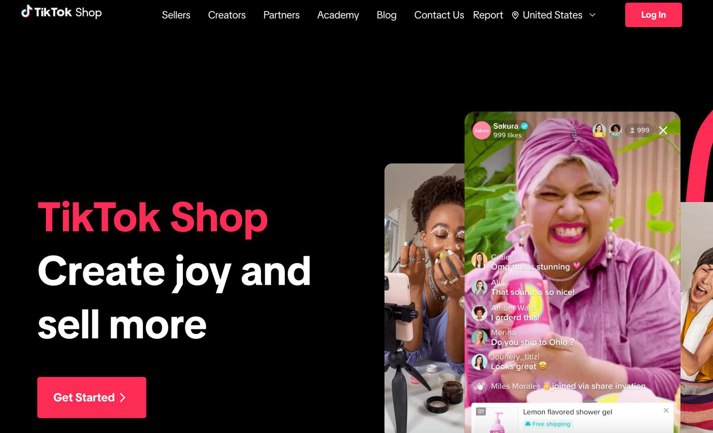Screen dimensions: 713x433
Task: Select the shower gel product thumbnail
Action: point(497,420)
